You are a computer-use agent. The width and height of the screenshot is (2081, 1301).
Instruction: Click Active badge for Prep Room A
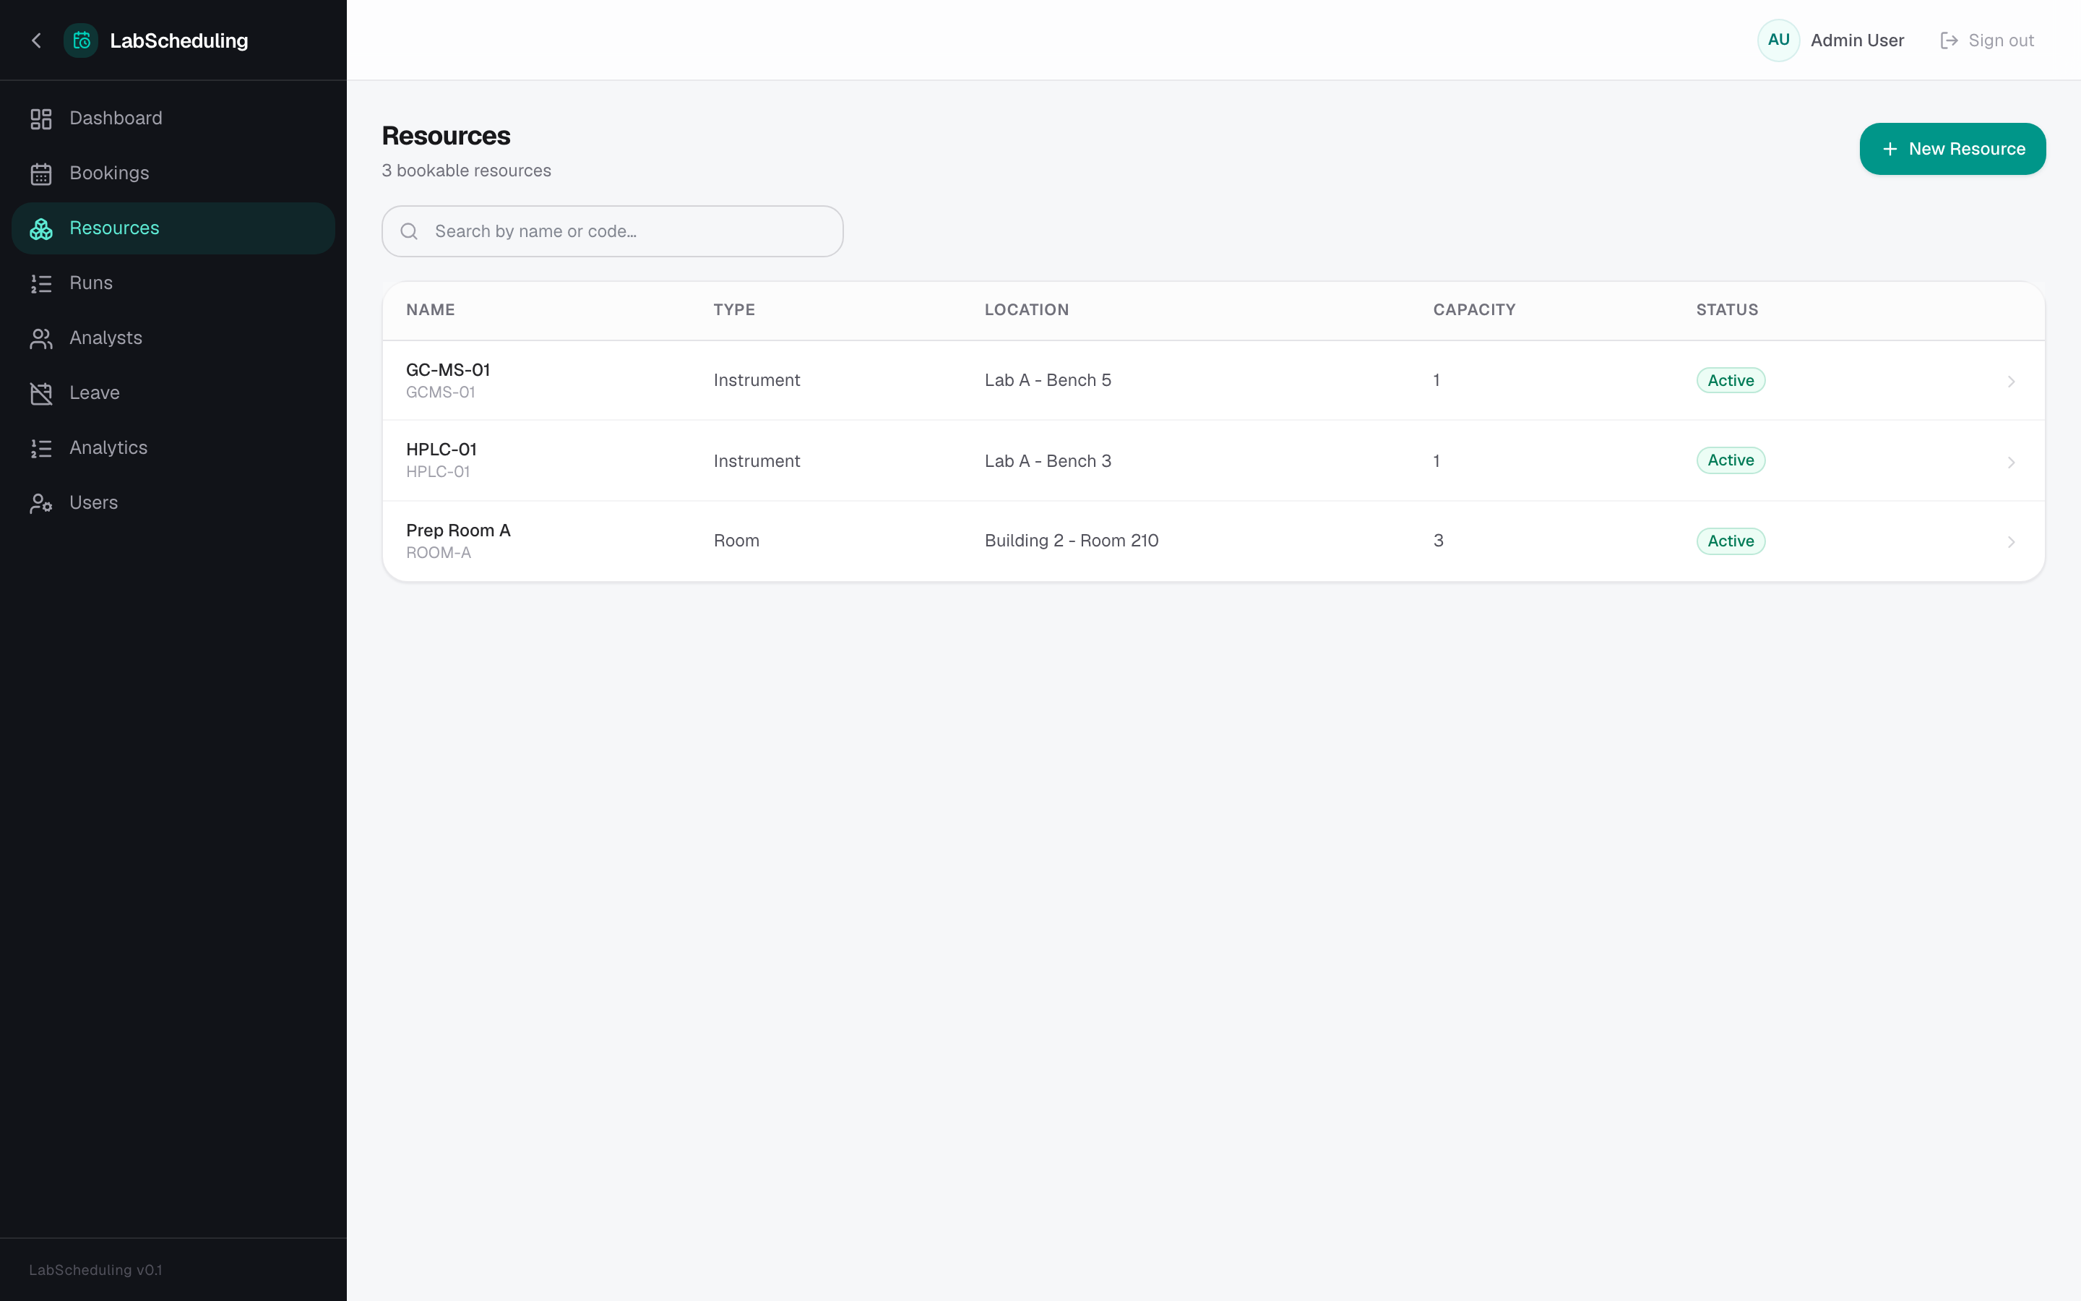tap(1730, 541)
